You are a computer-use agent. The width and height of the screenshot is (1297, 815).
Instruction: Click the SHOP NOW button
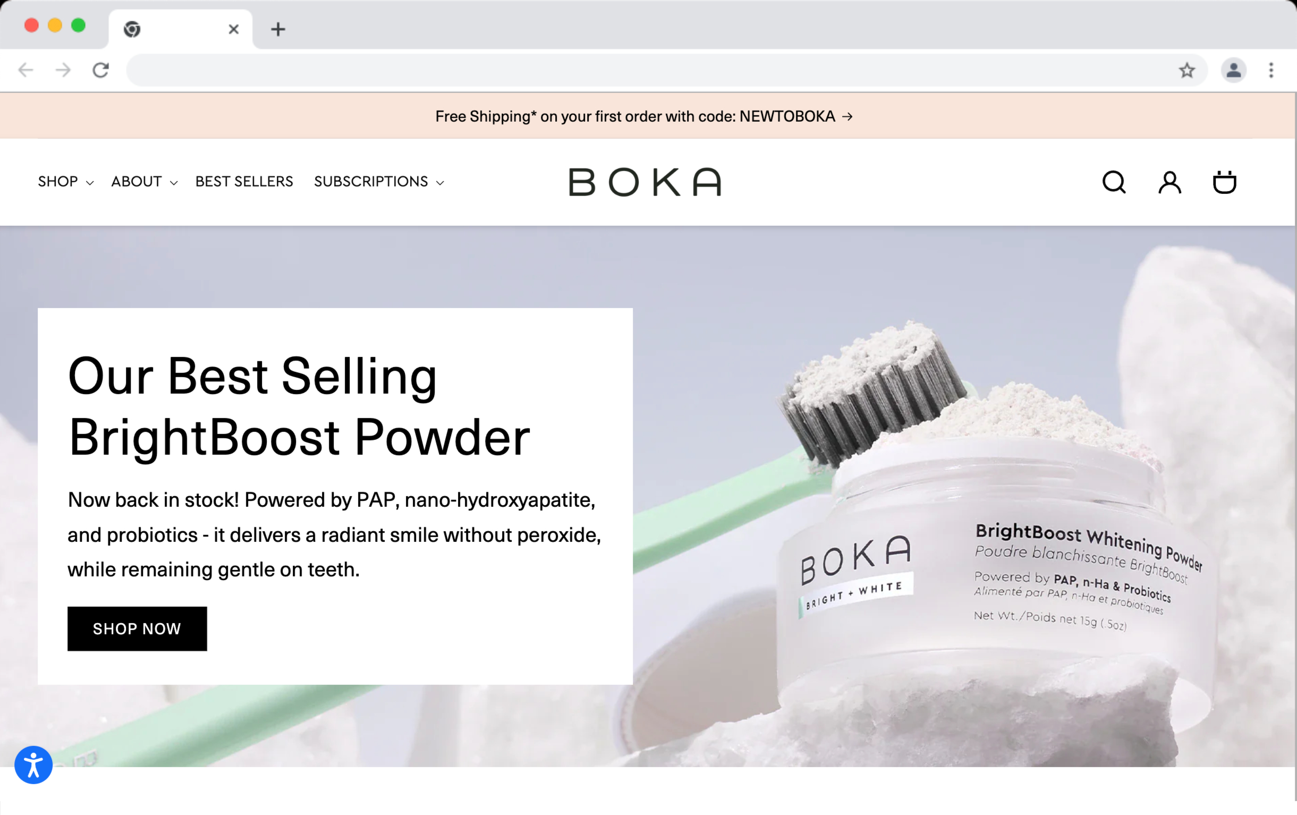click(137, 629)
